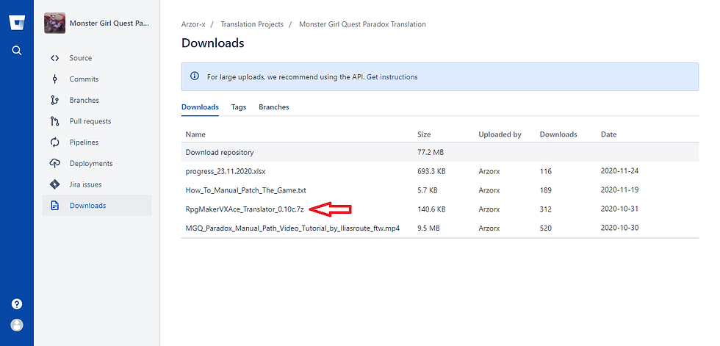Viewport: 720px width, 346px height.
Task: Click the Pull requests icon
Action: [x=54, y=121]
